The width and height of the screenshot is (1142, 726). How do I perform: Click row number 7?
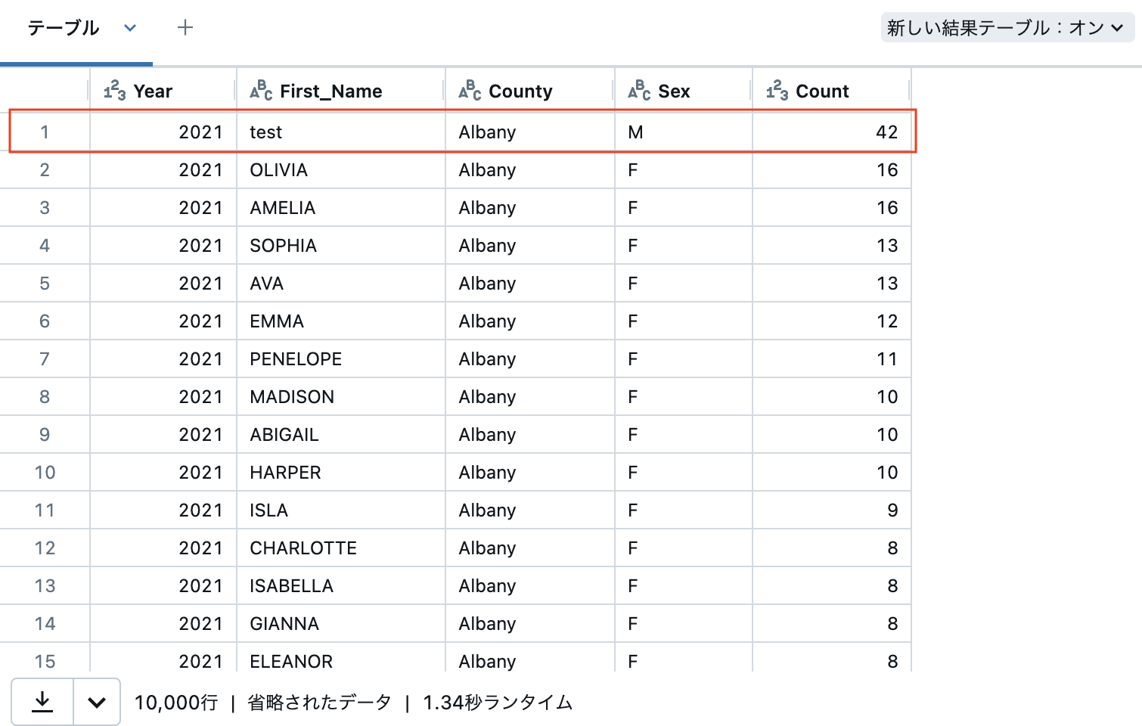[45, 358]
